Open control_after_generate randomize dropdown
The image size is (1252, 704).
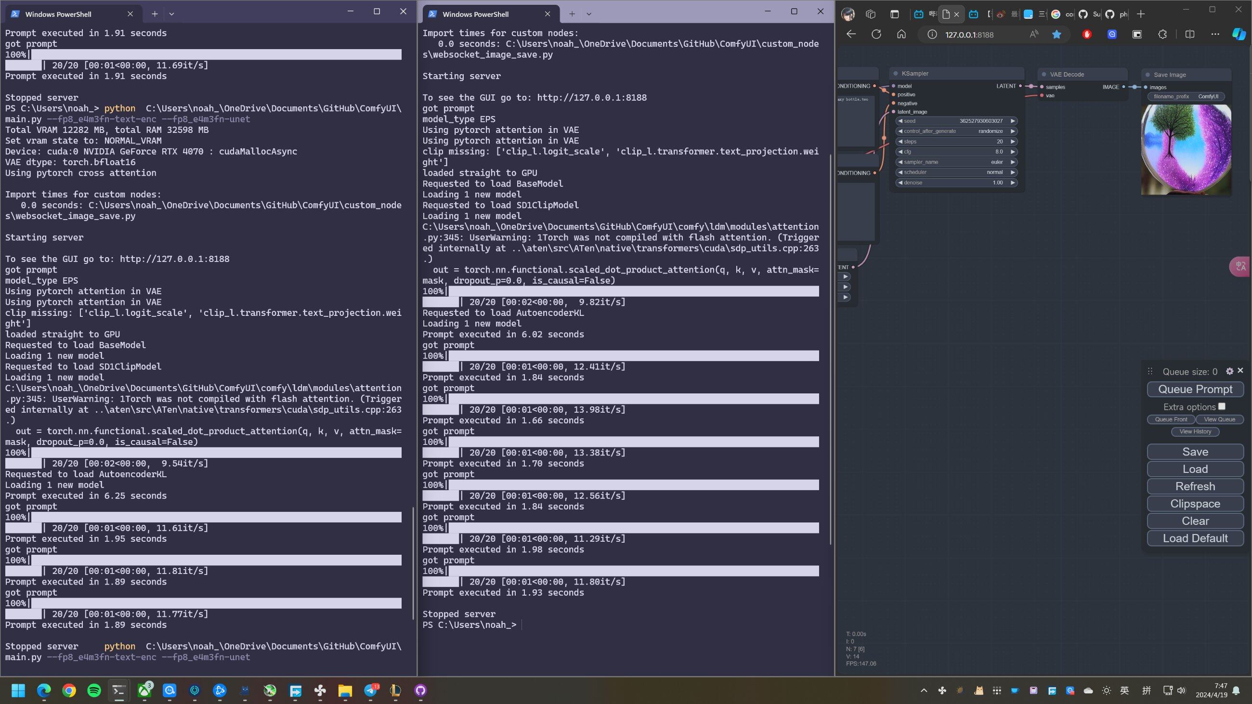tap(956, 131)
